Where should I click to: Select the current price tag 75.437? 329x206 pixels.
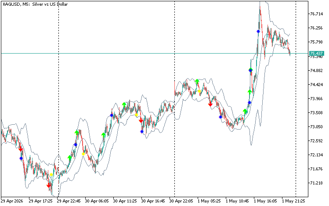(316, 53)
